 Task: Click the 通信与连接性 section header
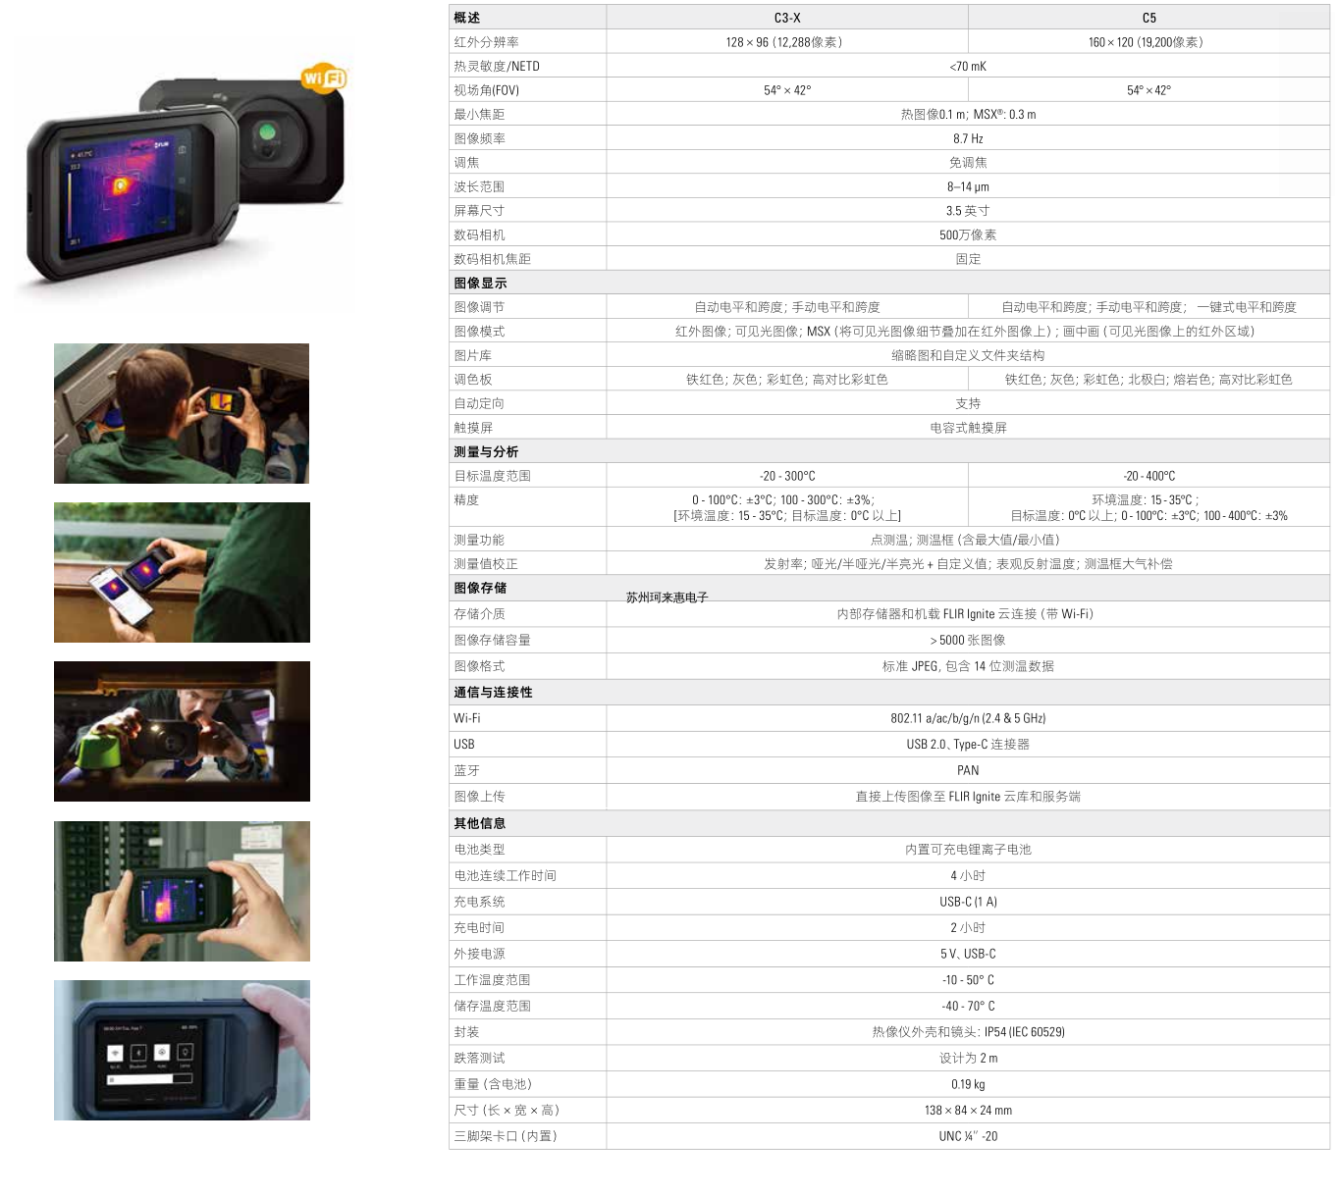[x=493, y=692]
